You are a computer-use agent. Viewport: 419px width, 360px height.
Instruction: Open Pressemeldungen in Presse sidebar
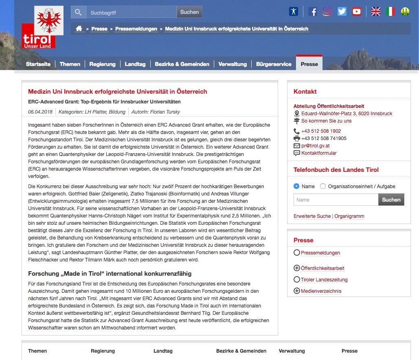coord(320,253)
